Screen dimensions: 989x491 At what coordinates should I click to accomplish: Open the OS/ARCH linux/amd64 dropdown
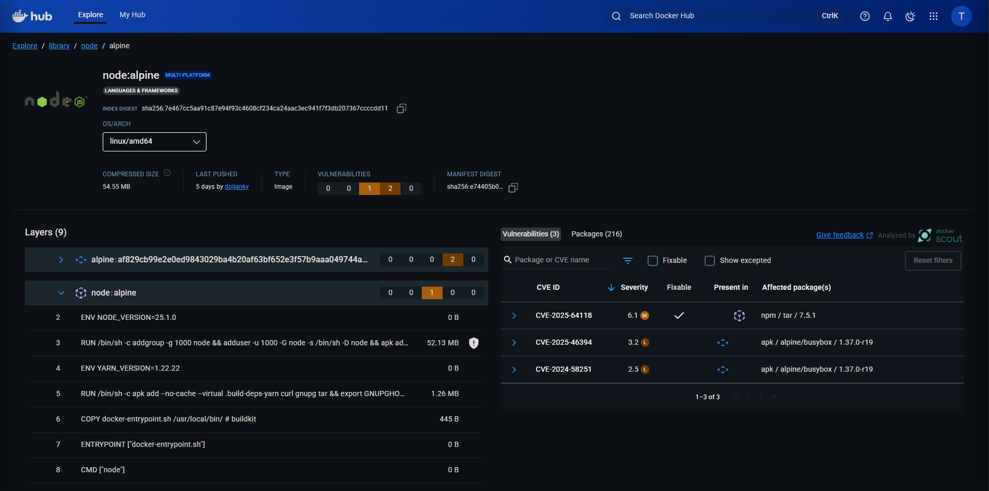point(155,142)
